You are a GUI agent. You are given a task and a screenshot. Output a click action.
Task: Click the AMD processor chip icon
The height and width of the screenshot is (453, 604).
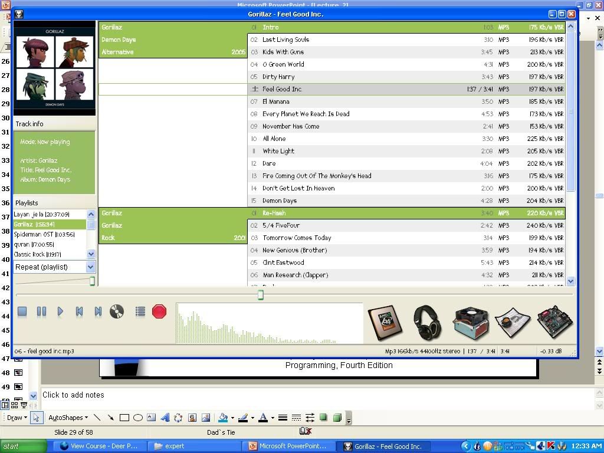click(385, 322)
